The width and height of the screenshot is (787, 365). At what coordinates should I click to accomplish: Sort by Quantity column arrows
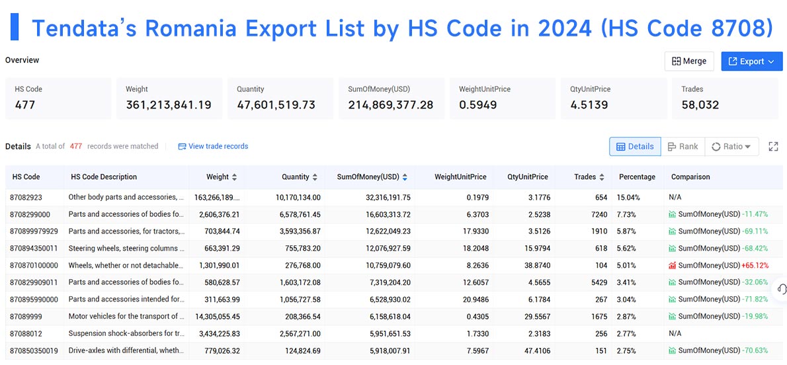pos(315,177)
